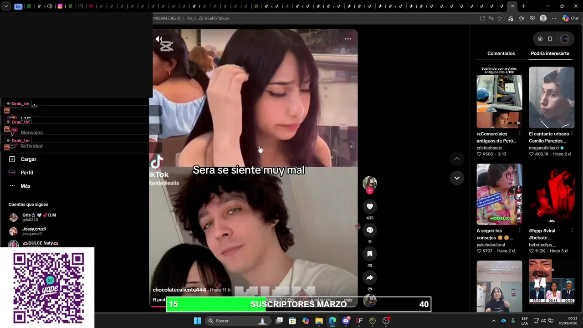
Task: Add page to favorites with the star icon
Action: click(500, 18)
